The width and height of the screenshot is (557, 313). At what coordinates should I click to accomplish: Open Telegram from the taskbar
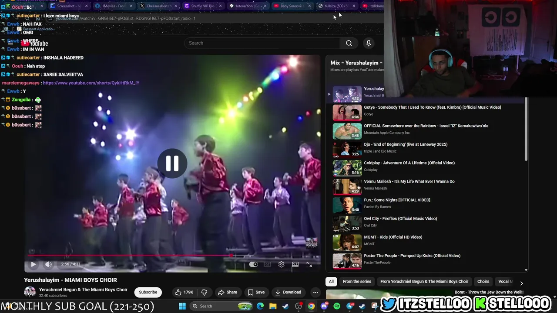(x=349, y=306)
